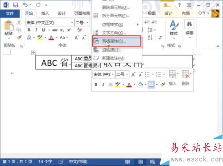Save the document with the floppy disk icon
This screenshot has width=223, height=166.
(x=16, y=5)
